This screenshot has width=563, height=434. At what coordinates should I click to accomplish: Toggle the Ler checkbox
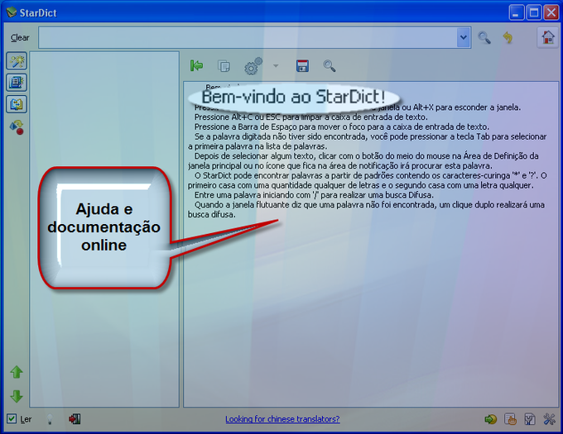pos(12,418)
